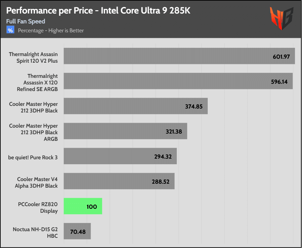The height and width of the screenshot is (248, 302).
Task: Click the Thermalright Assasin Spirit label
Action: 33,57
